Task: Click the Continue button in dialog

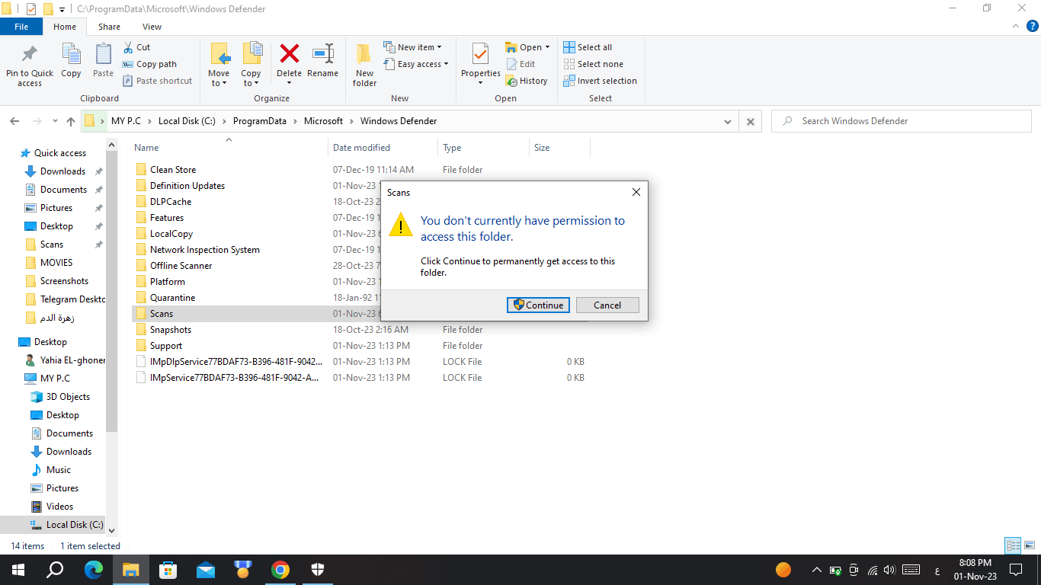Action: tap(538, 305)
